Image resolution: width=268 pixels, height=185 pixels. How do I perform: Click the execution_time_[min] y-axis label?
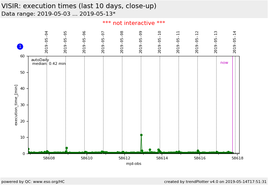(x=16, y=105)
